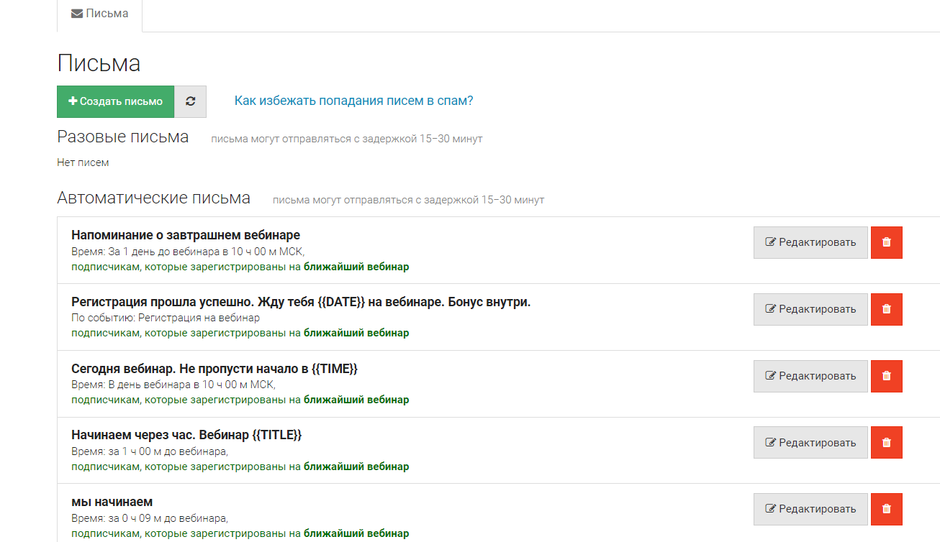The width and height of the screenshot is (940, 542).
Task: Delete the 'Напоминание о завтрашнем вебинаре' letter
Action: pos(886,242)
